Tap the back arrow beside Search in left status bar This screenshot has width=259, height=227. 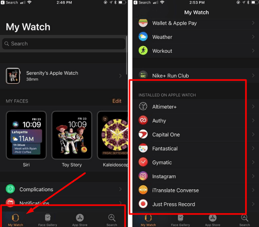click(3, 2)
